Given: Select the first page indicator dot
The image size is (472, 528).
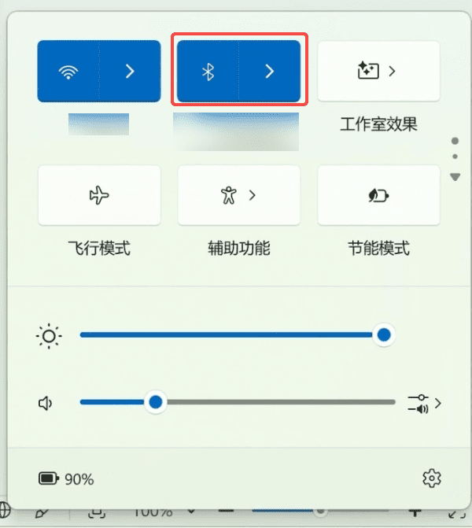Looking at the screenshot, I should pos(455,141).
